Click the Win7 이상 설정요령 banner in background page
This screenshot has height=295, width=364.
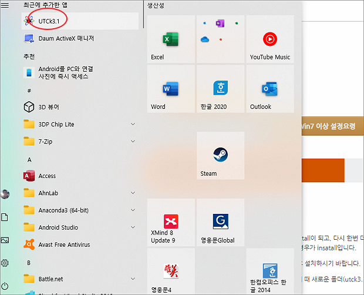tap(333, 126)
